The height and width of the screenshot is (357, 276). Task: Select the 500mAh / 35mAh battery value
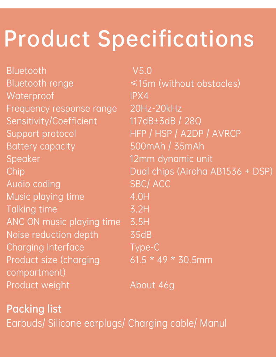pyautogui.click(x=167, y=146)
